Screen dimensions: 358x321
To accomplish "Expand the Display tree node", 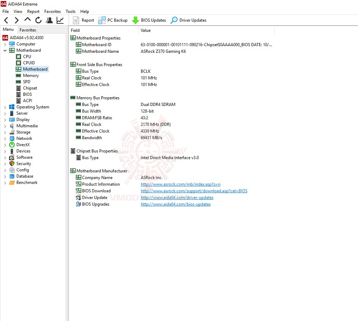I will pyautogui.click(x=5, y=120).
